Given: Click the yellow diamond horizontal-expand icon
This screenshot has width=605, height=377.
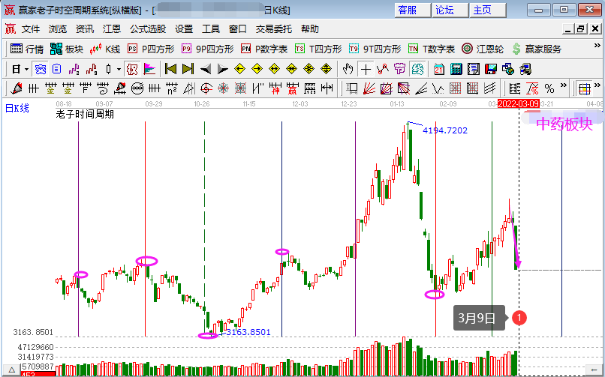Looking at the screenshot, I should click(274, 69).
